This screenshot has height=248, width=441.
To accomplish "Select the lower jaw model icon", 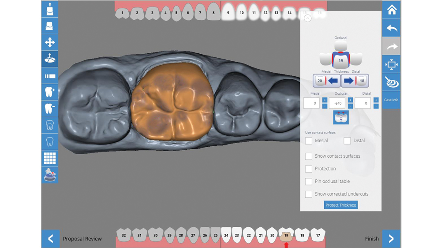I will click(50, 26).
